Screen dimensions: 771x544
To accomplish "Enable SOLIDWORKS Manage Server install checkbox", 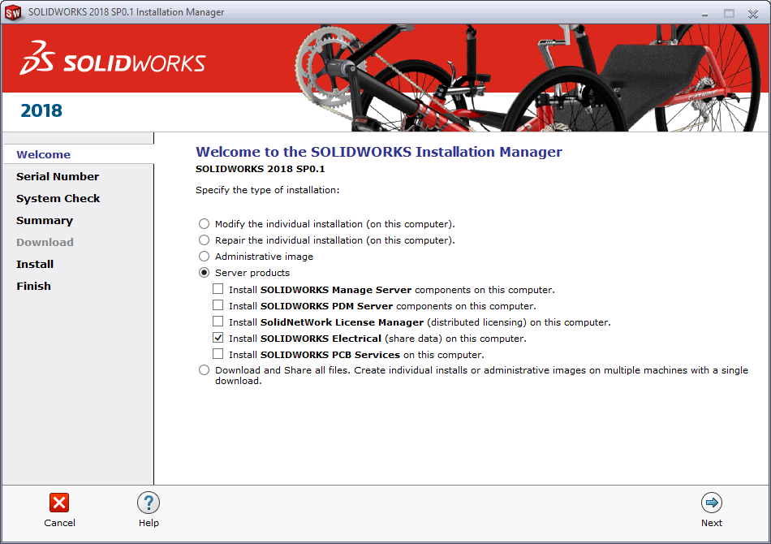I will 218,289.
